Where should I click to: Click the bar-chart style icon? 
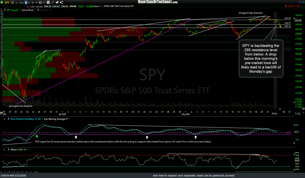click(44, 3)
